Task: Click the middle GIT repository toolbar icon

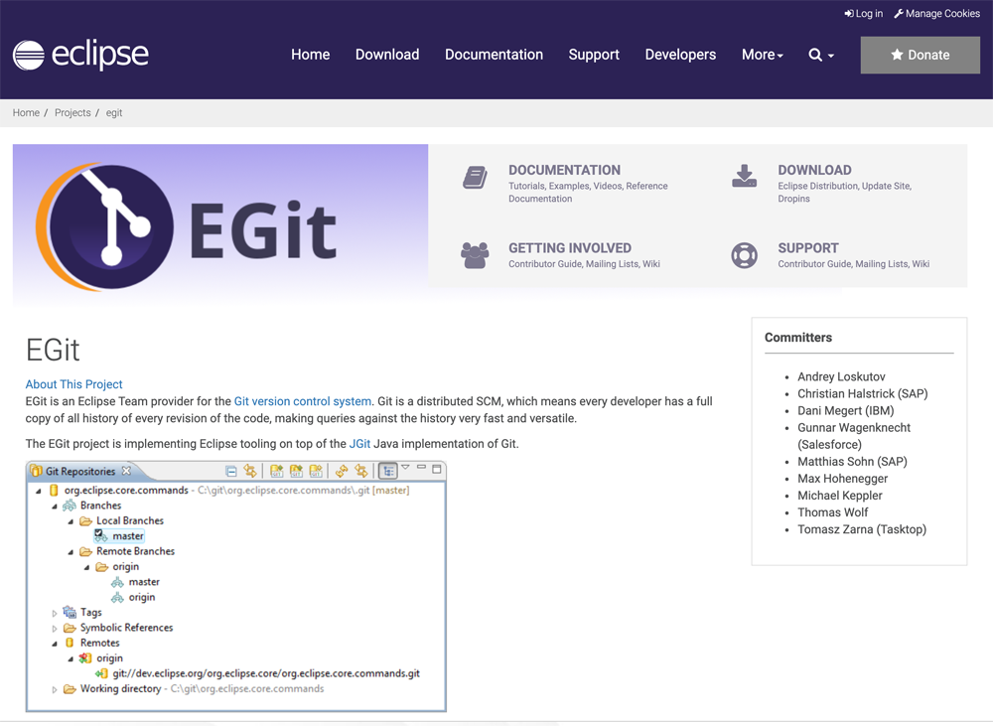Action: tap(296, 471)
